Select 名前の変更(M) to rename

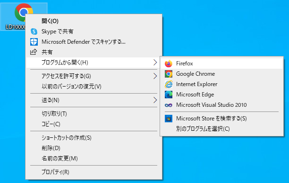94,158
